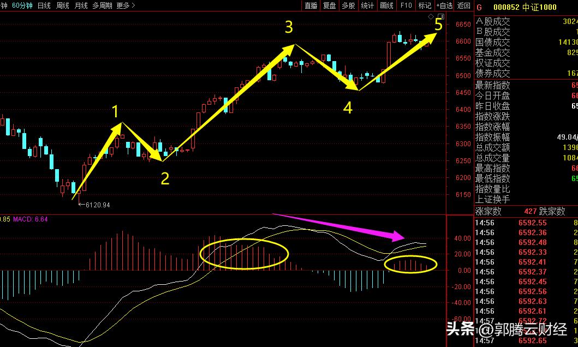This screenshot has width=578, height=347.
Task: Click the -20.00 MACD axis label
Action: pos(462,286)
